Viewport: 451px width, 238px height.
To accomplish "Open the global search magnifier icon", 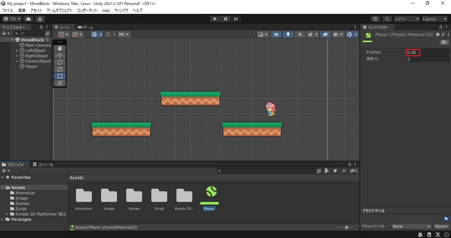I will [387, 19].
